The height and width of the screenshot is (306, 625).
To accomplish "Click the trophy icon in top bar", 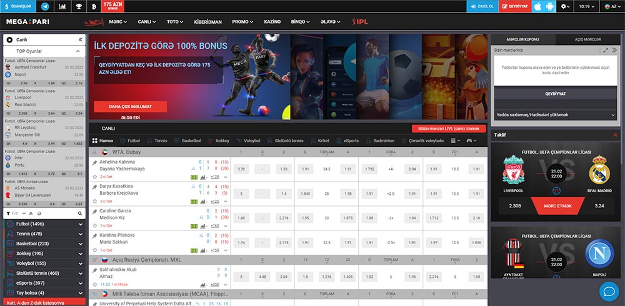I will pos(79,6).
